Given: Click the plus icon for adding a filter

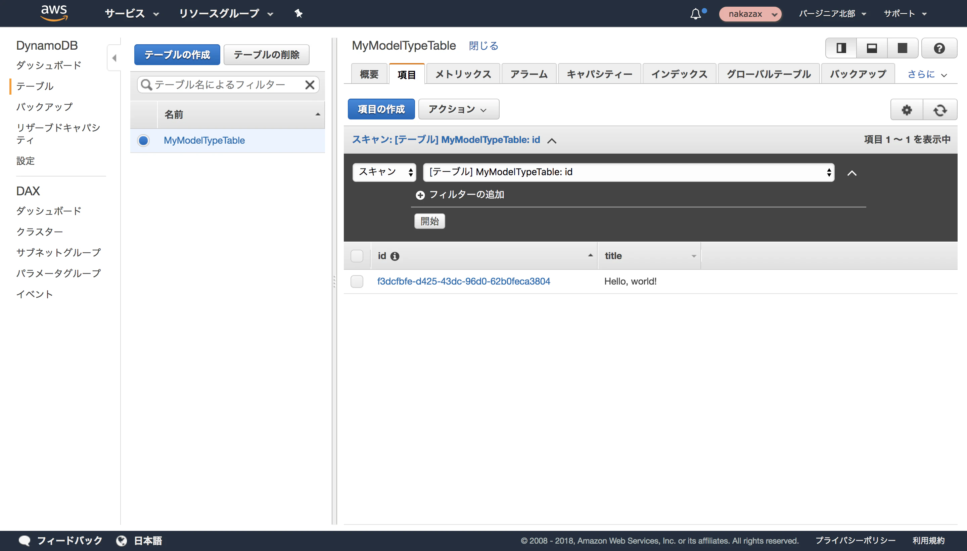Looking at the screenshot, I should [420, 195].
